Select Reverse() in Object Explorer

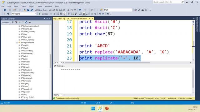[27, 81]
